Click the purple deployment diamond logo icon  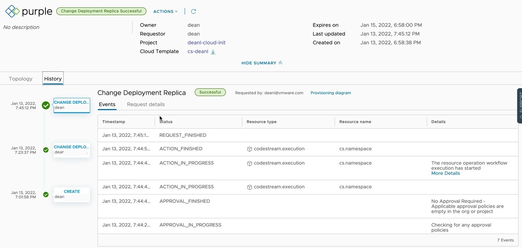coord(12,11)
